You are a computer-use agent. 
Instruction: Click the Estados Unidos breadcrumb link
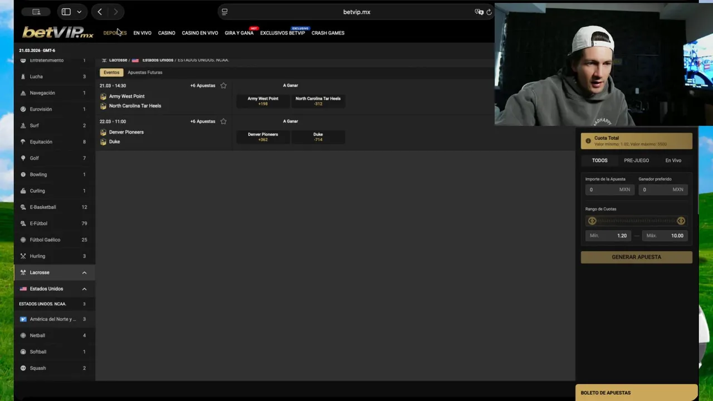click(158, 60)
